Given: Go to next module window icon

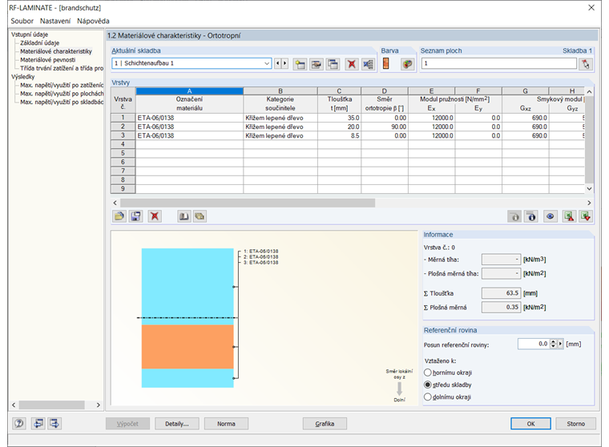Looking at the screenshot, I should click(x=54, y=423).
